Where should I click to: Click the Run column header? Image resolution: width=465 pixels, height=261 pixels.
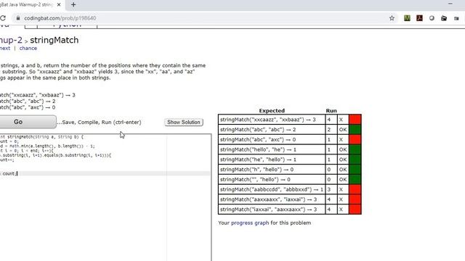tap(331, 111)
